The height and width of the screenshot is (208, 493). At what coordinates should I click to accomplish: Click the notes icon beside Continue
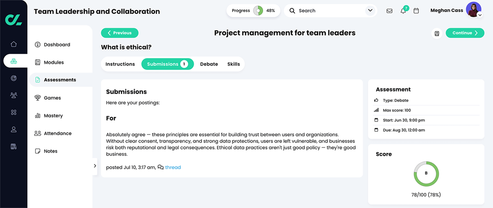[437, 33]
